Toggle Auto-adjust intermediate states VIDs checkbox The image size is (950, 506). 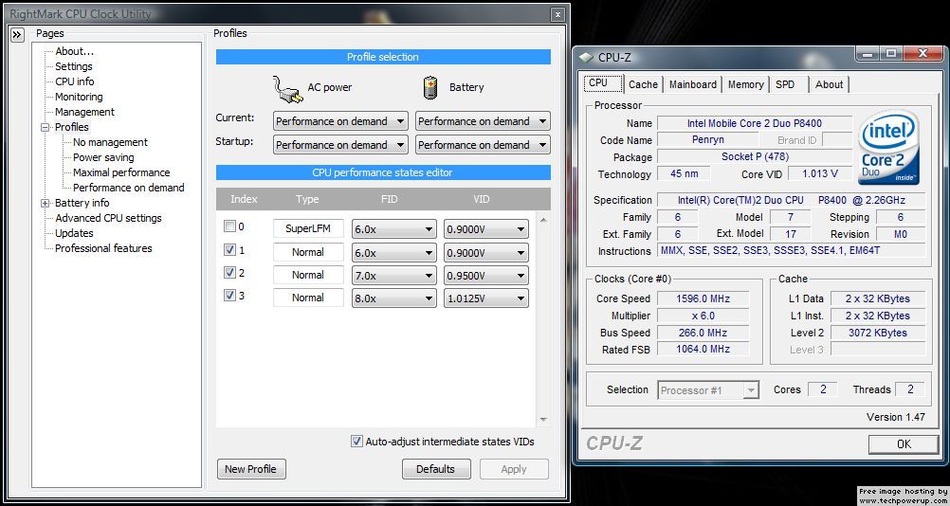pyautogui.click(x=356, y=442)
